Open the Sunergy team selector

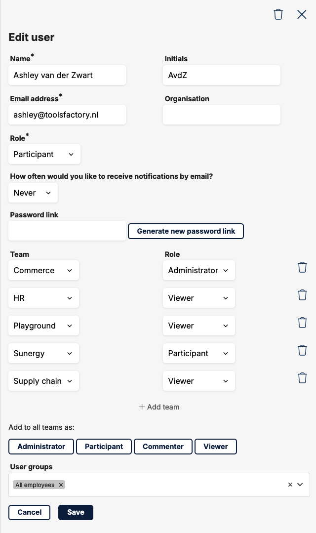point(44,354)
